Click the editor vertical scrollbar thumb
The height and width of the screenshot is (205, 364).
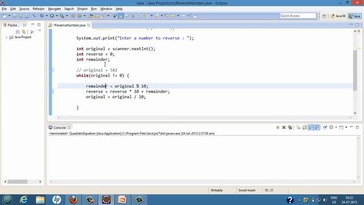point(355,70)
